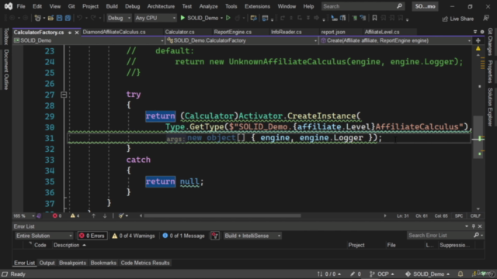
Task: Toggle the 0 of 1 Message filter
Action: (183, 236)
